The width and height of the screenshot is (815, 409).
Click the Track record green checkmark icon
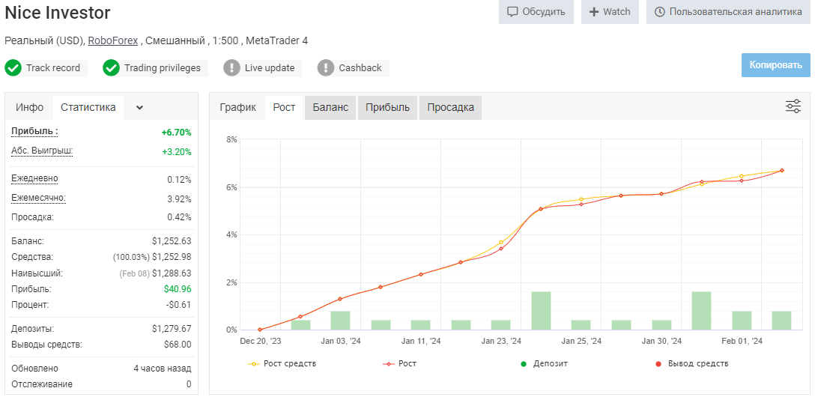(13, 68)
